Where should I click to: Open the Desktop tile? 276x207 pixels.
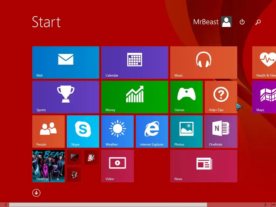pyautogui.click(x=49, y=166)
